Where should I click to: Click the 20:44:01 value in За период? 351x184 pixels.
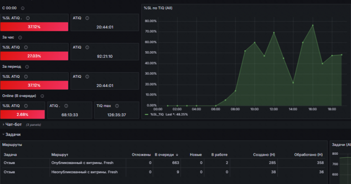(105, 86)
